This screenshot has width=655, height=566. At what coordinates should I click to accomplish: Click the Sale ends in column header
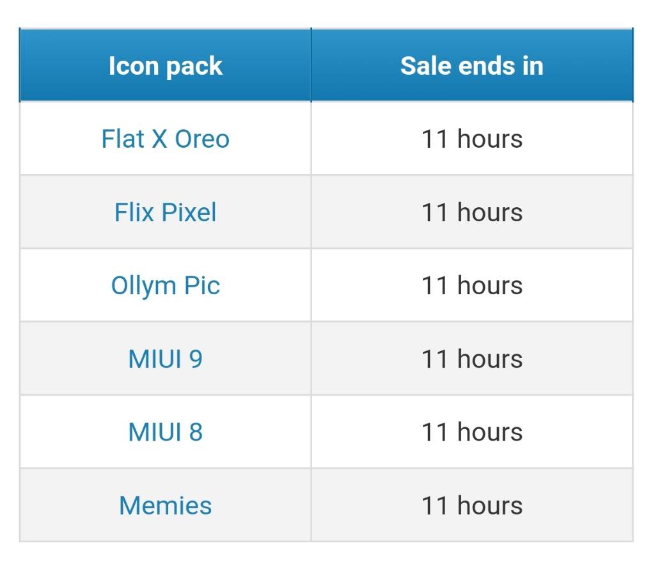(473, 65)
